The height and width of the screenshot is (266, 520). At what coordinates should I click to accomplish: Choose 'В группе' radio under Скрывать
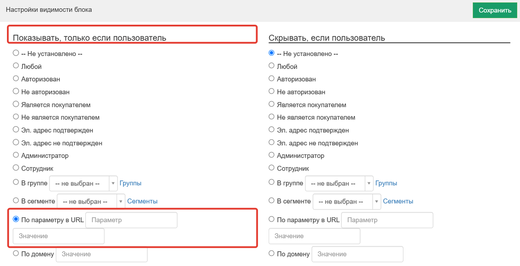[272, 182]
